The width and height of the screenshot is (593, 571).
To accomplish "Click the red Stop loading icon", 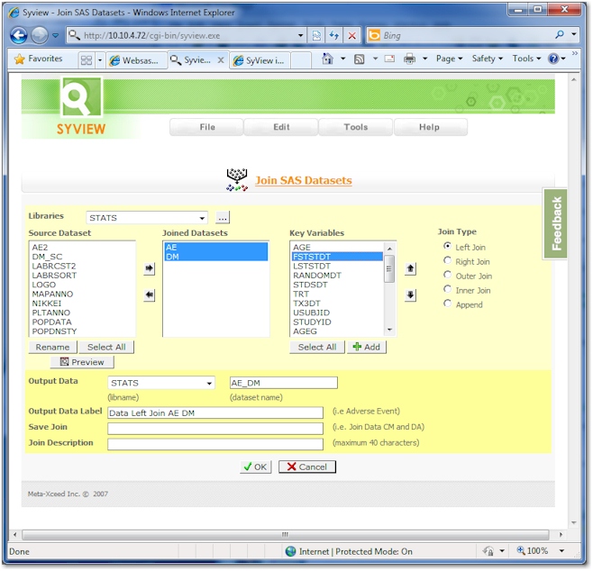I will click(351, 35).
